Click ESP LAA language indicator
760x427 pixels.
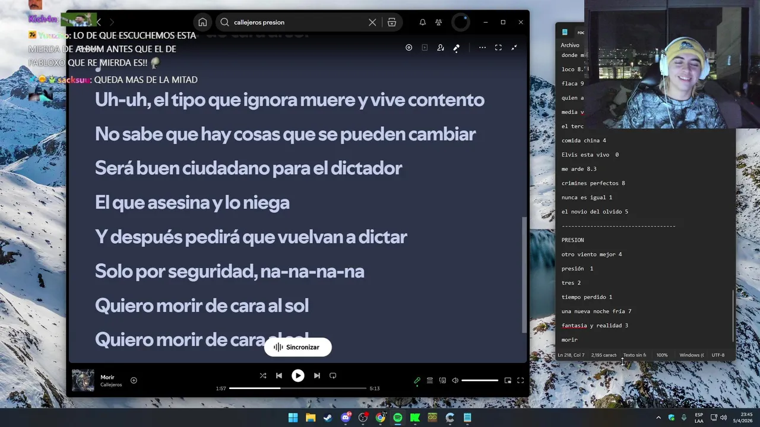[699, 418]
